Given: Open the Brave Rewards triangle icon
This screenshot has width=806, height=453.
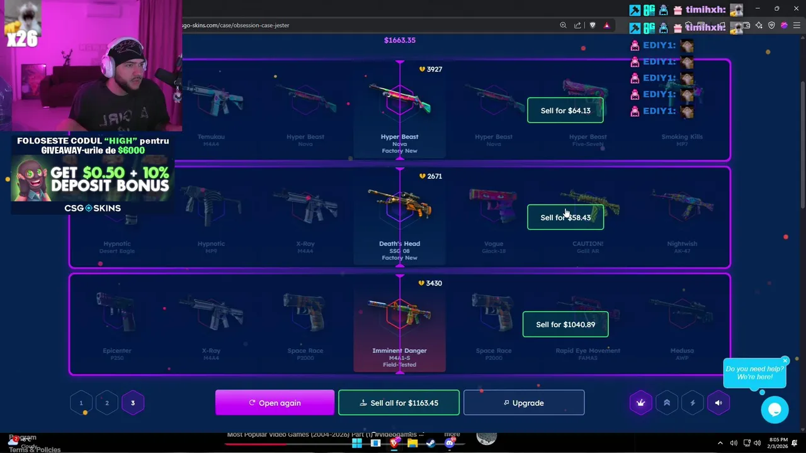Looking at the screenshot, I should 607,25.
